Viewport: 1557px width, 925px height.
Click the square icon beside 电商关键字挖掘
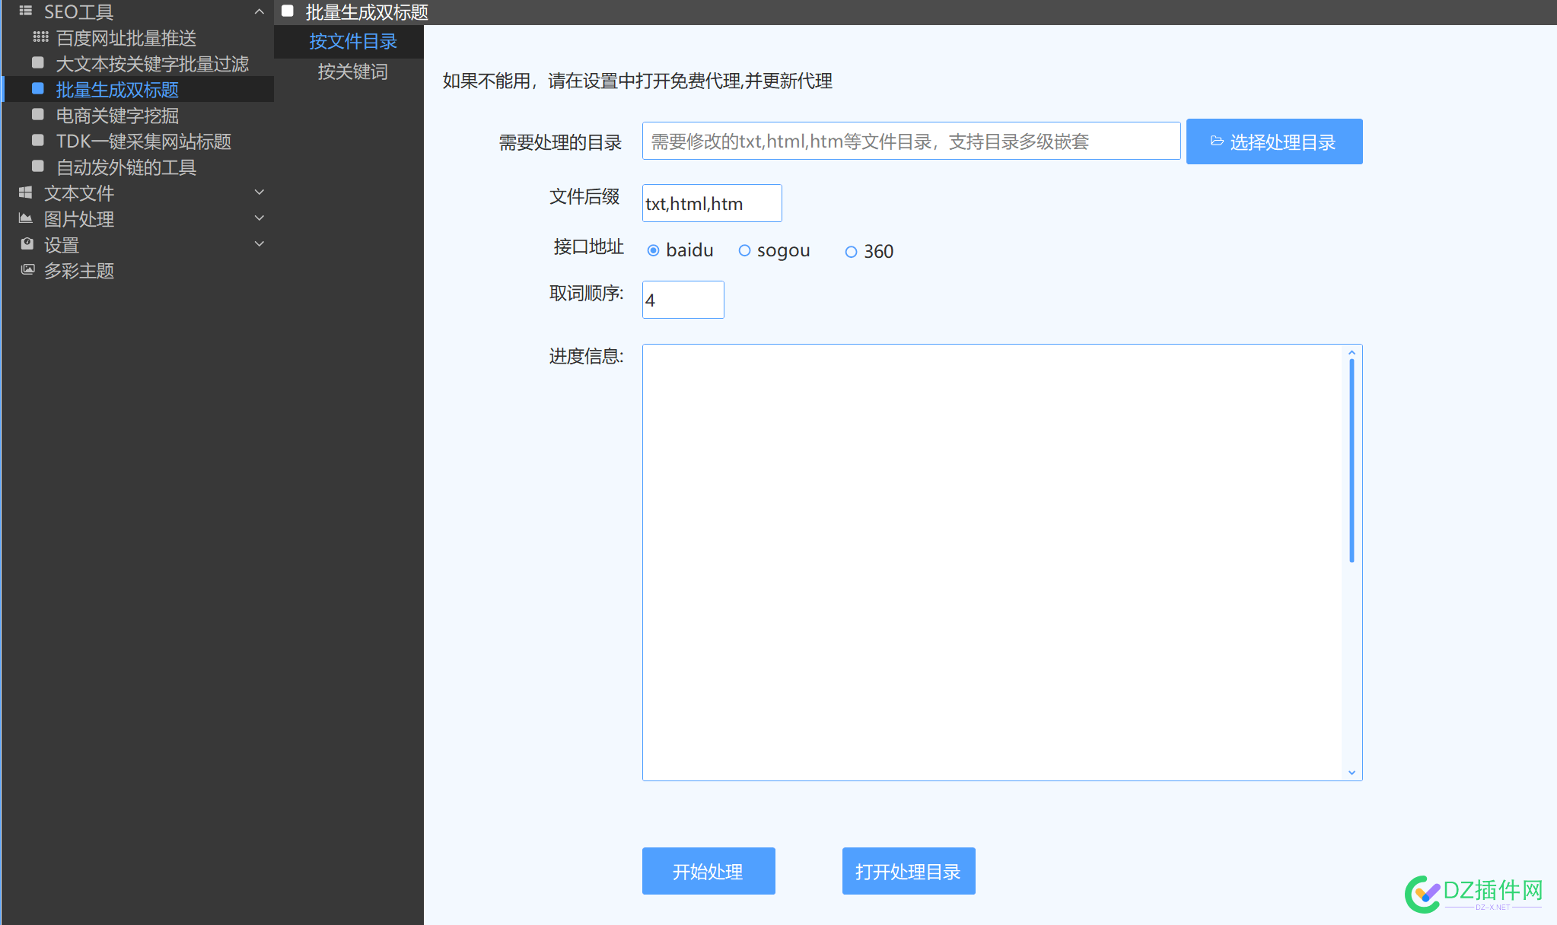(38, 114)
